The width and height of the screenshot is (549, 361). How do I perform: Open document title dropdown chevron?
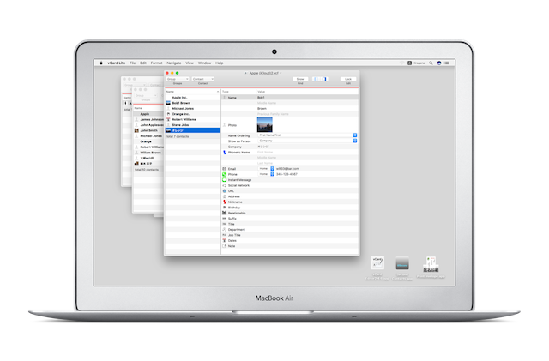[x=281, y=73]
